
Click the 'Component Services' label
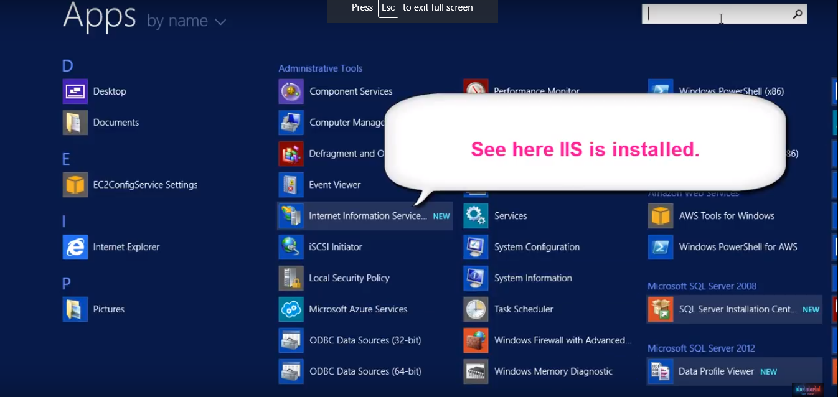pyautogui.click(x=351, y=91)
